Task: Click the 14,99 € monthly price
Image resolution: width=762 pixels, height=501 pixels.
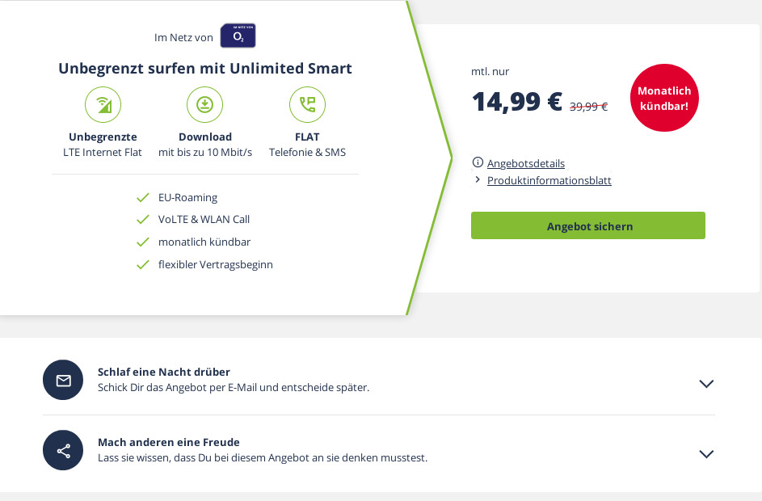Action: pyautogui.click(x=516, y=102)
